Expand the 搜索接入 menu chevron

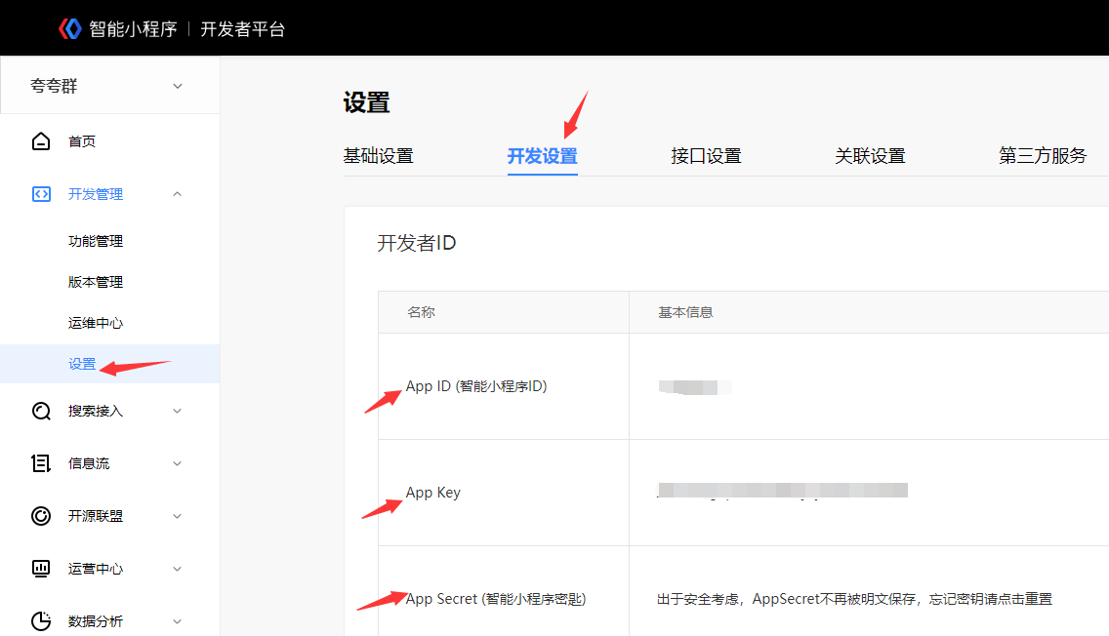177,411
